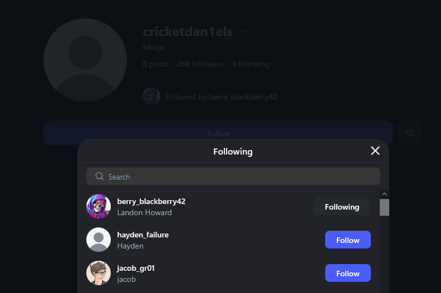Open jacob_gr01 avatar picture
Viewport: 441px width, 293px height.
point(99,273)
